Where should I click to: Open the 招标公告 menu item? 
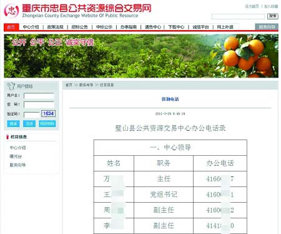[79, 27]
